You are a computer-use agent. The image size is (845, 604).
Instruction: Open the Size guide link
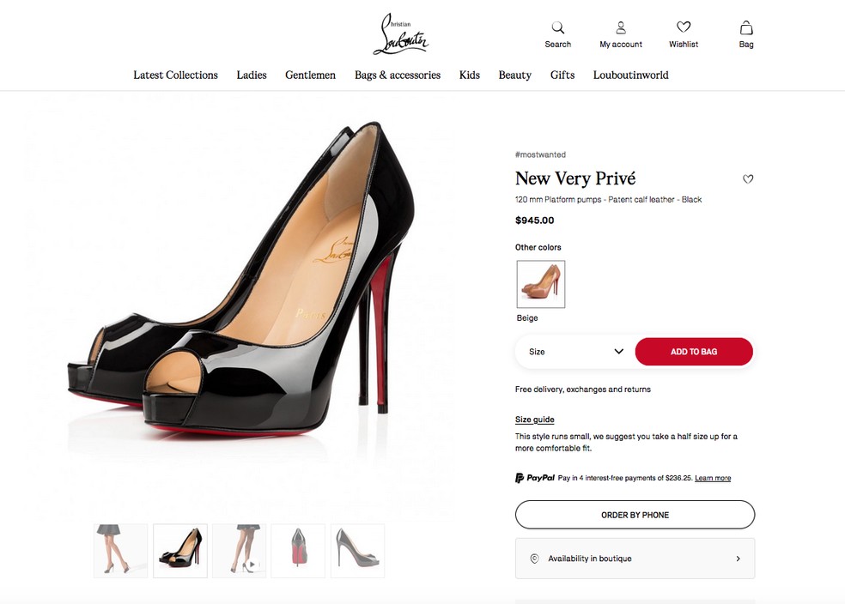pos(535,420)
